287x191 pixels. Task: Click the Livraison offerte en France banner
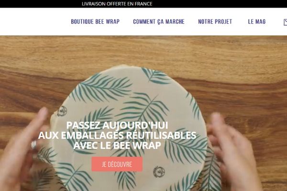[117, 4]
